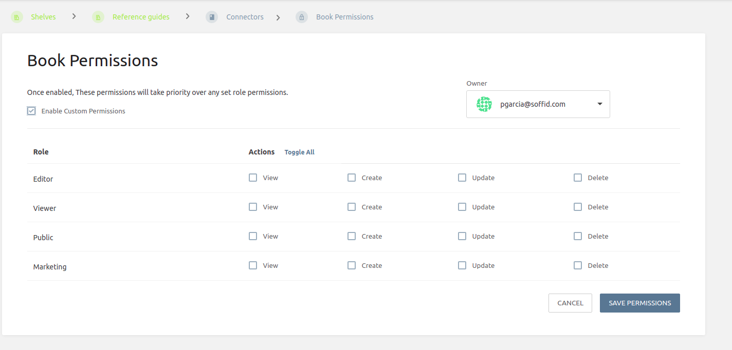Navigate to Connectors breadcrumb
The height and width of the screenshot is (350, 732).
point(245,17)
